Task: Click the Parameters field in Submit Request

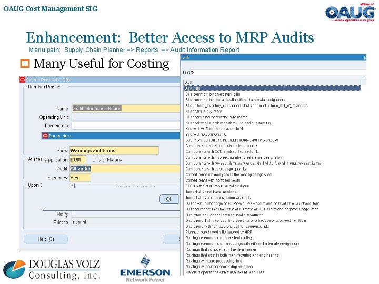Action: (x=126, y=126)
